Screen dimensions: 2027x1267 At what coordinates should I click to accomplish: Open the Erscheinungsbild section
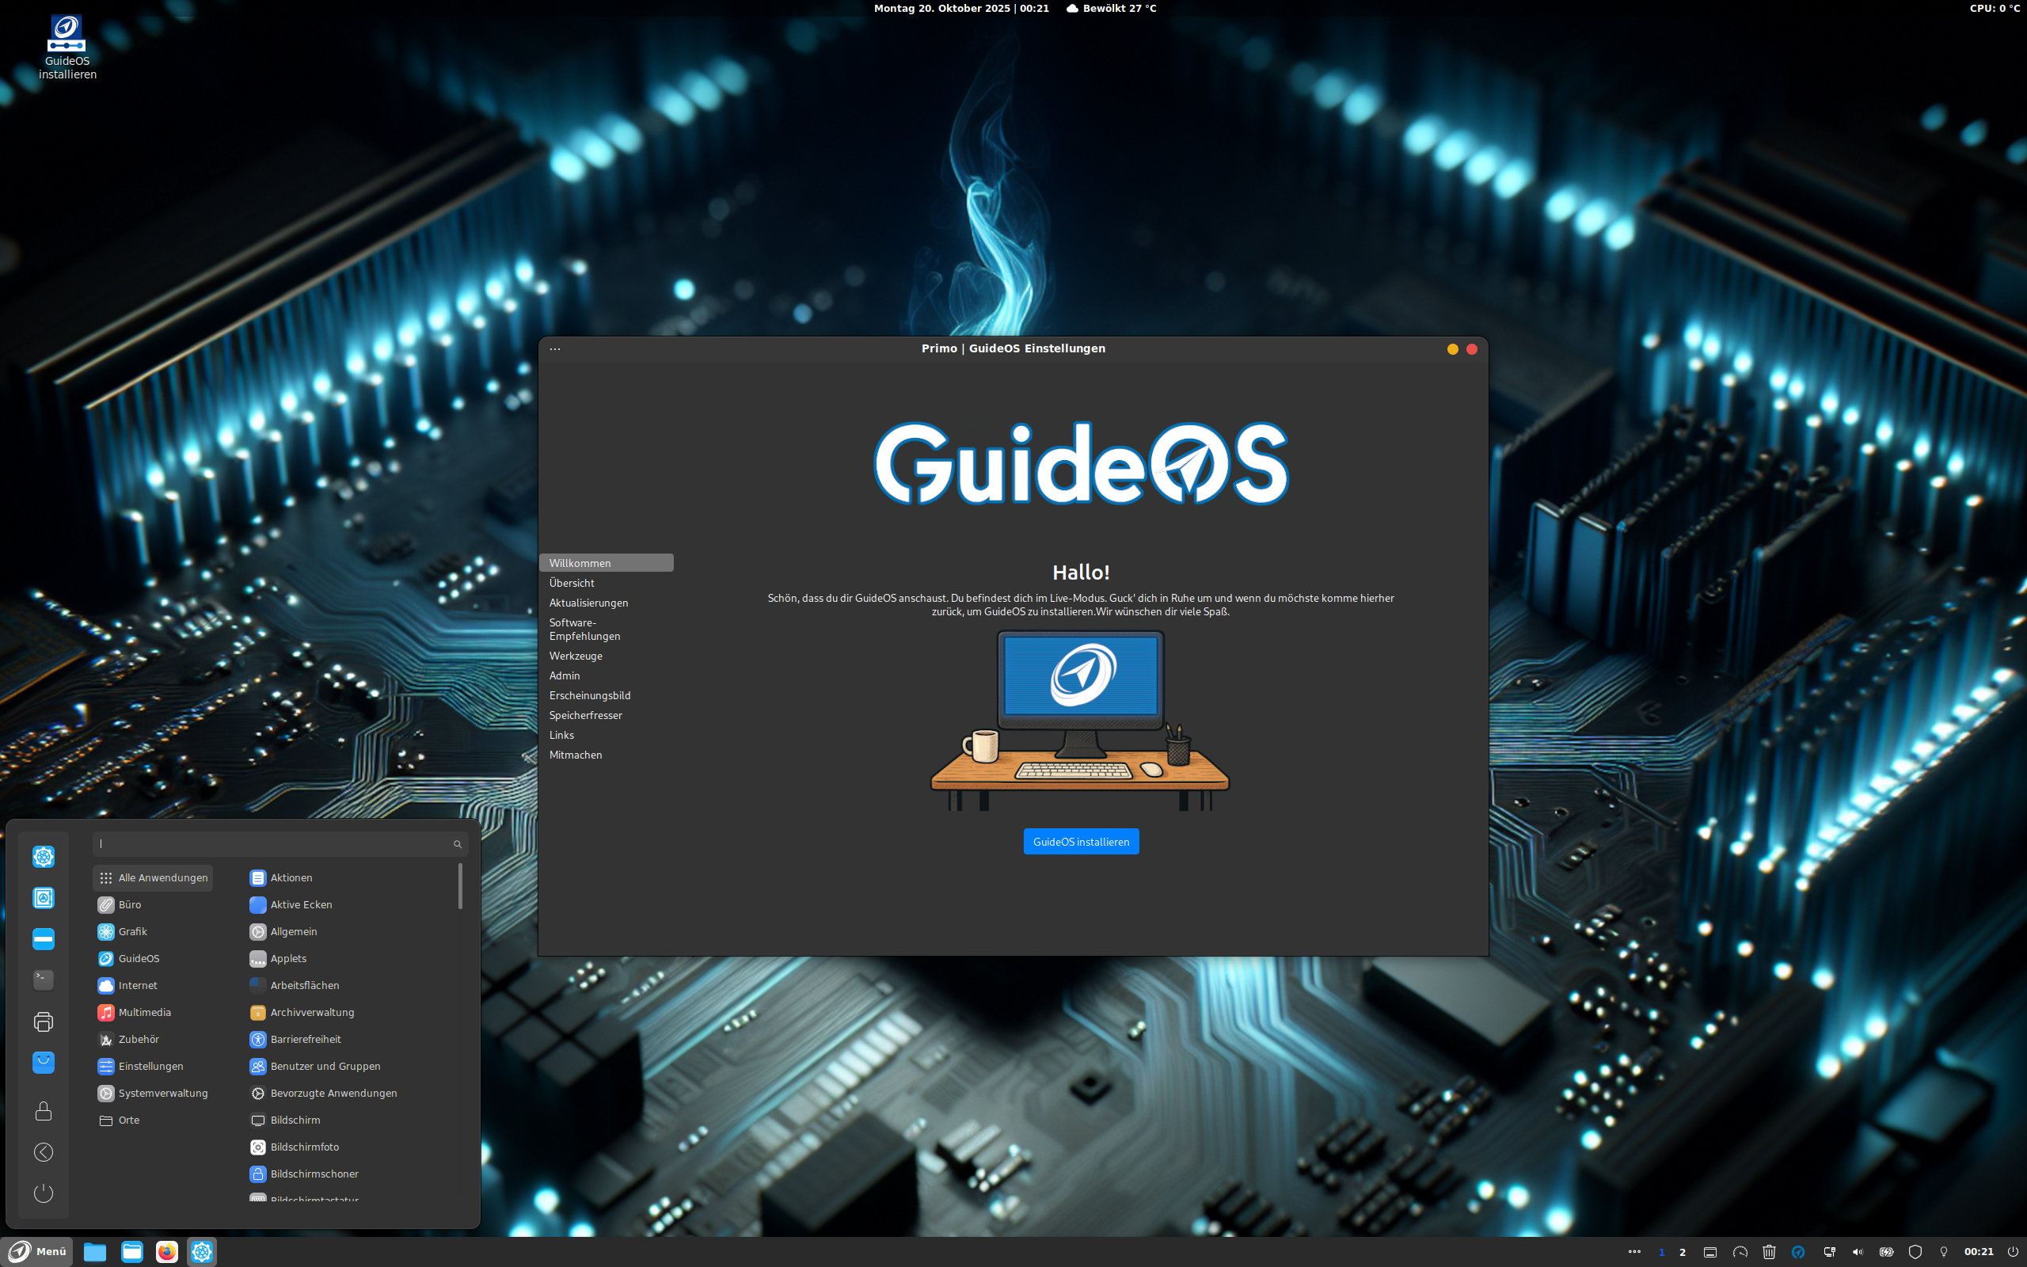click(607, 695)
